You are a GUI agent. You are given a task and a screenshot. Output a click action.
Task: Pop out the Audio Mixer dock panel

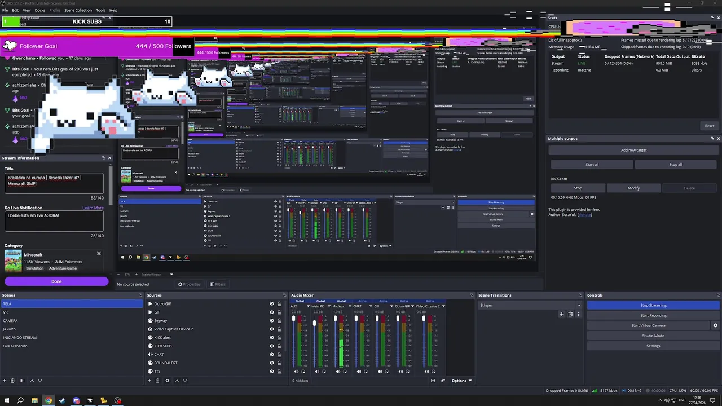pyautogui.click(x=472, y=295)
